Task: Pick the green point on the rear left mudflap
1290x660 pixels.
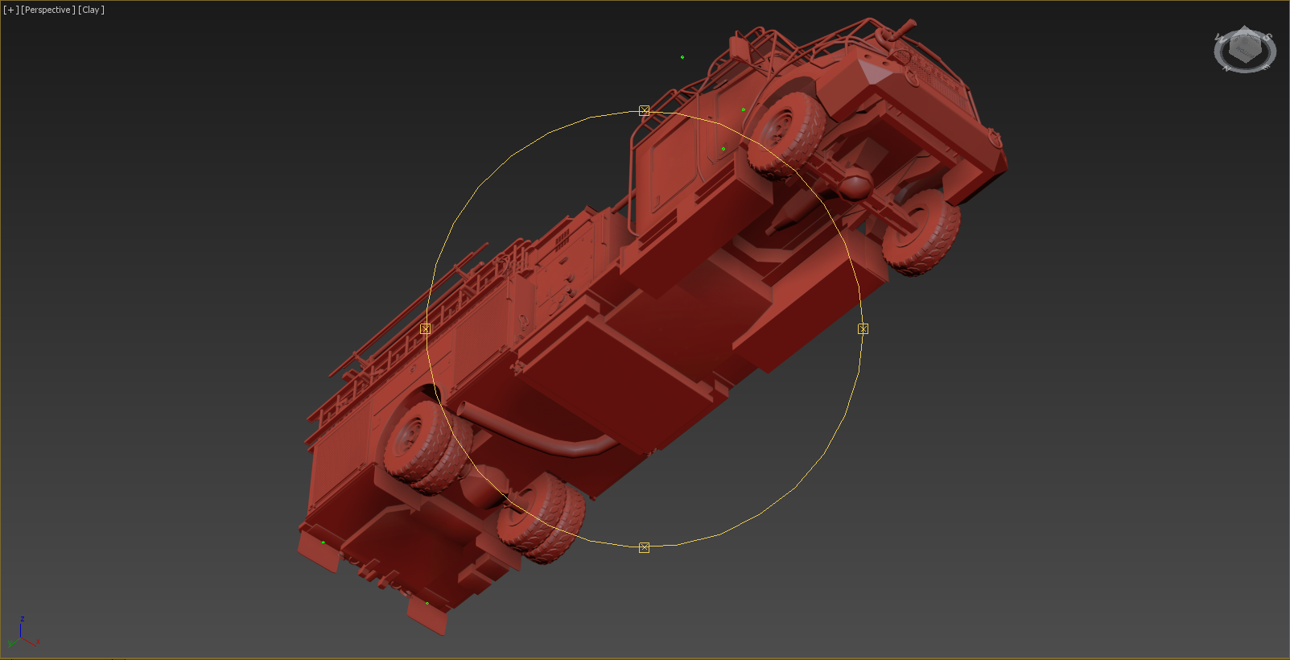Action: tap(324, 542)
